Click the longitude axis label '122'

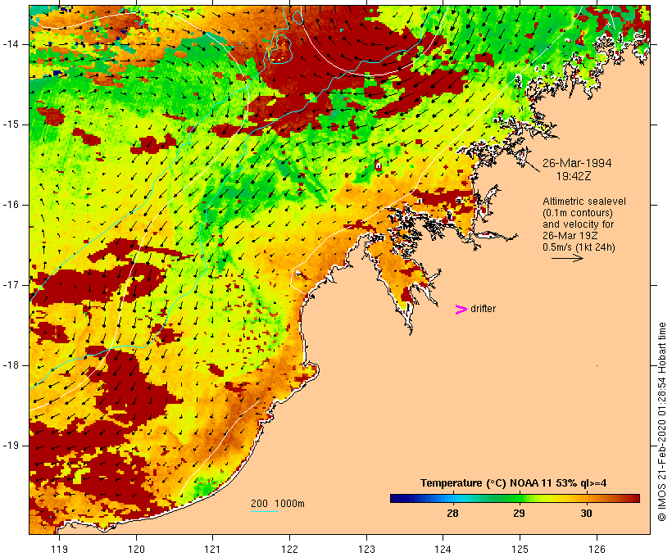point(290,549)
